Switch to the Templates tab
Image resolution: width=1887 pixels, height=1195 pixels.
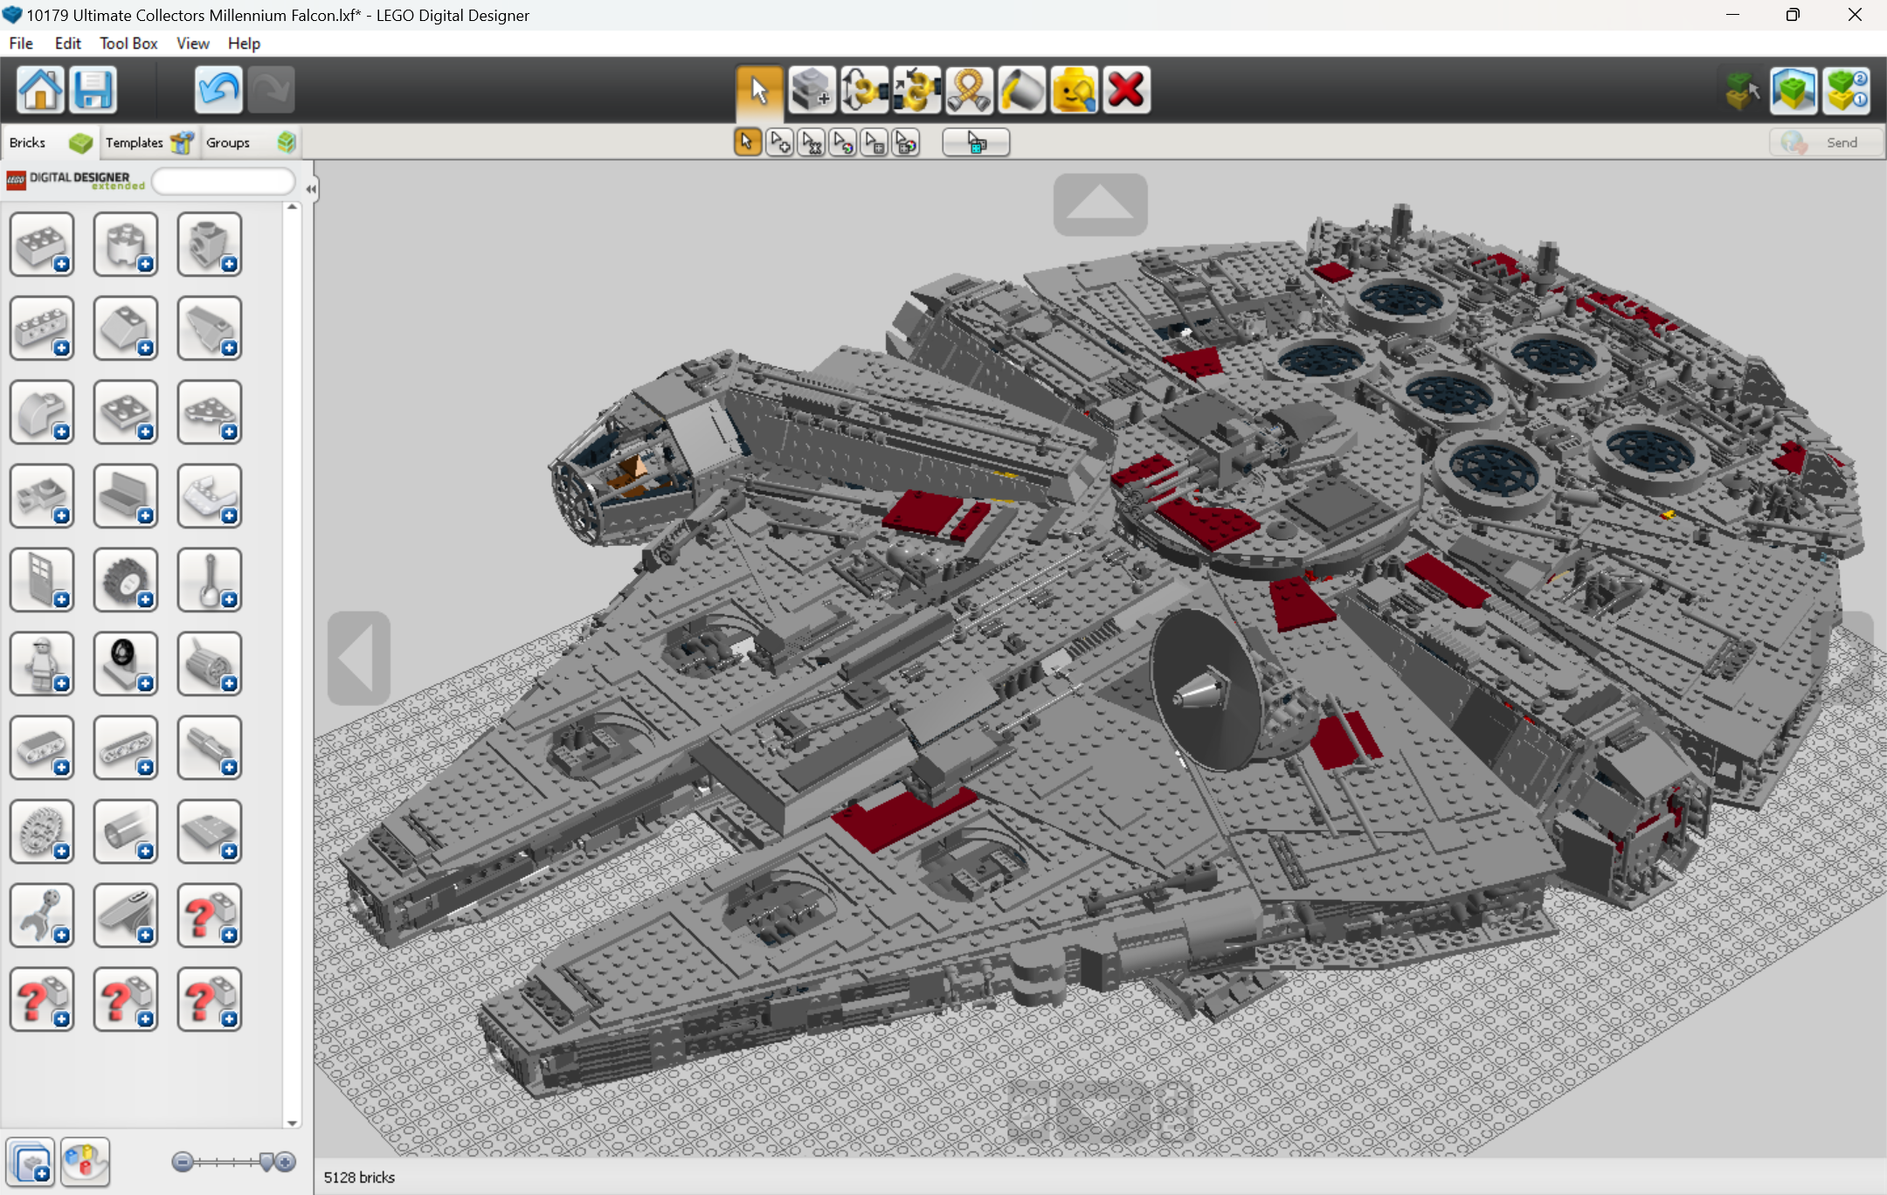[136, 142]
